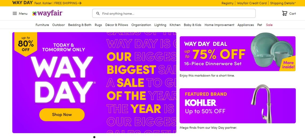The image size is (305, 140).
Task: Click the Free Shipping arrow icon
Action: [x=80, y=3]
